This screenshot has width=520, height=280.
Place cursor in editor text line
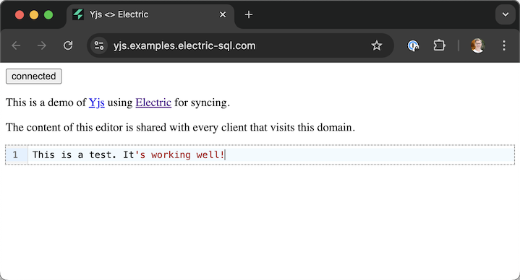tap(271, 154)
